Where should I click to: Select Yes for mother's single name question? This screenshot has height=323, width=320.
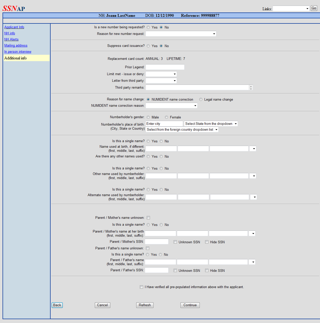pos(148,225)
